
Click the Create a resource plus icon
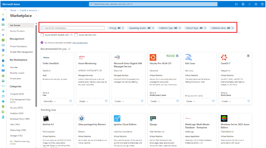point(3,14)
